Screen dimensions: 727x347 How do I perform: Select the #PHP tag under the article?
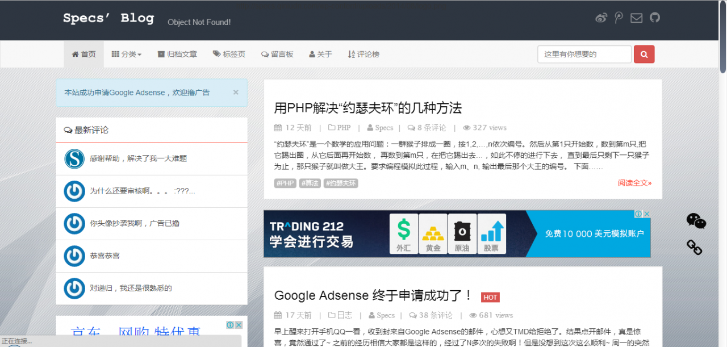[x=285, y=183]
